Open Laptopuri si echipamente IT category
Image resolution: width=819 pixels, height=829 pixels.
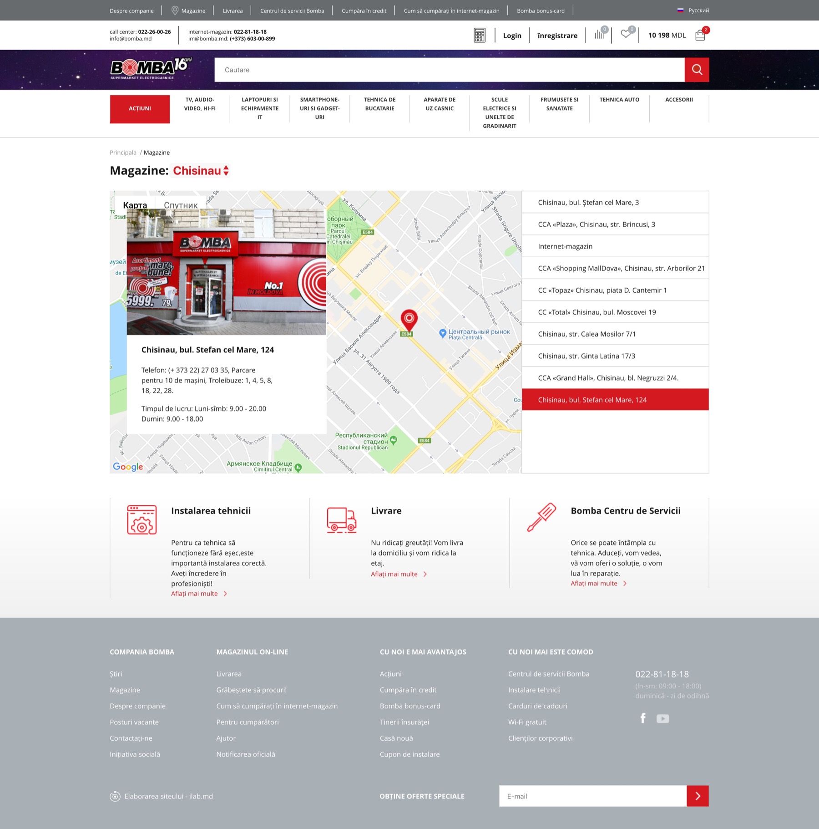click(x=260, y=108)
